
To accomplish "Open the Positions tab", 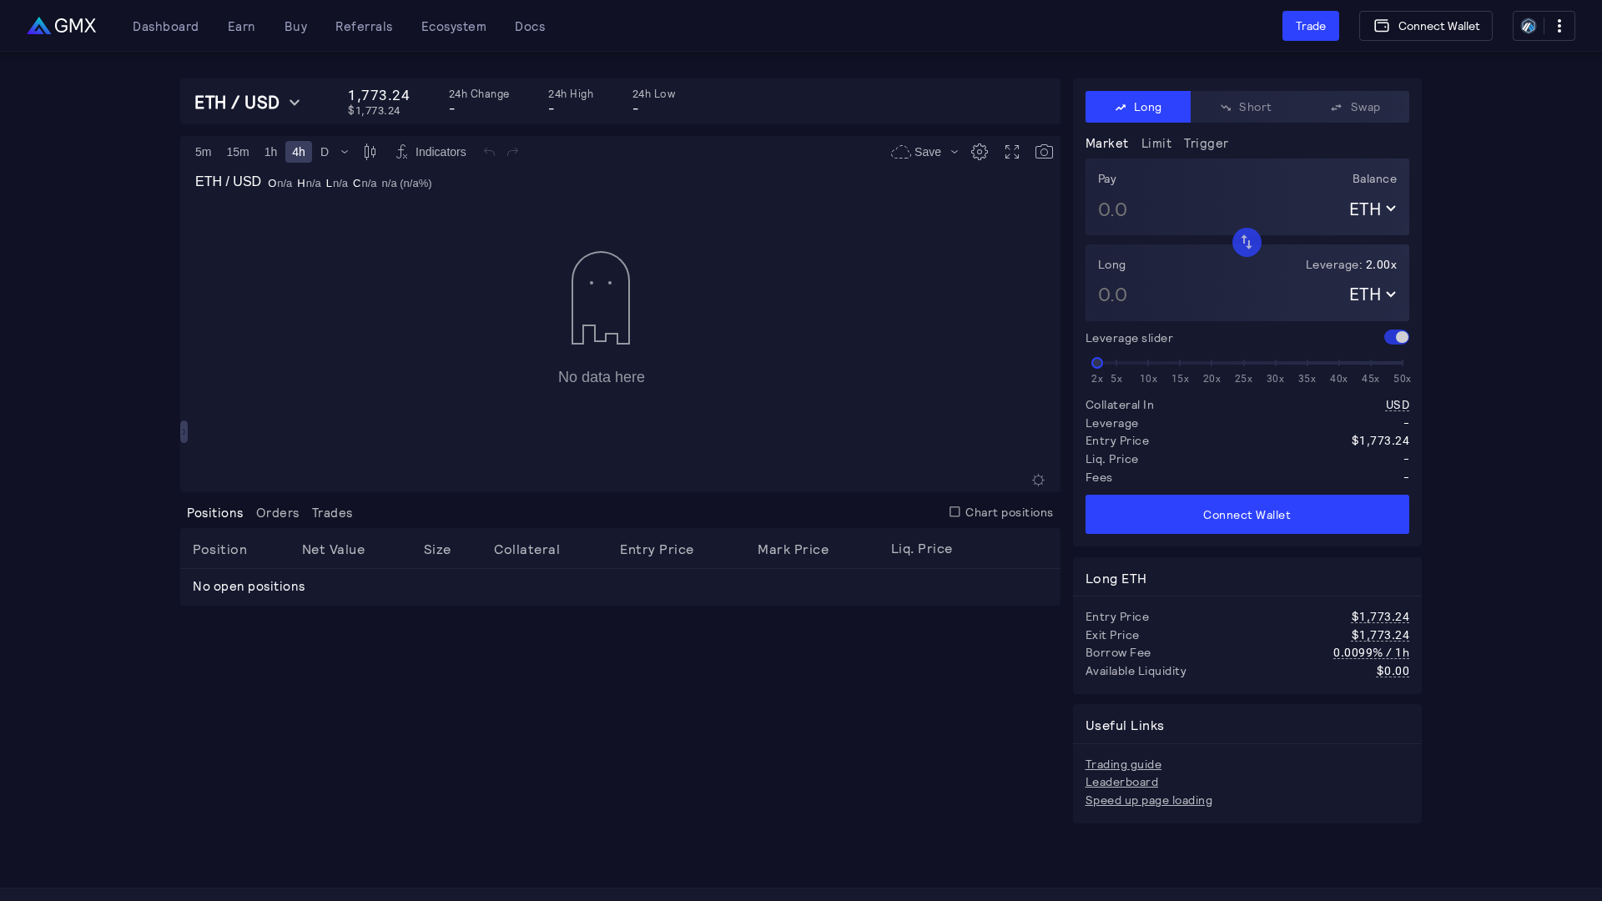I will [214, 512].
